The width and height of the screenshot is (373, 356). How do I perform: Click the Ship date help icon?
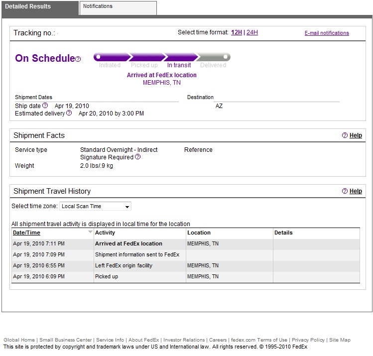tap(45, 106)
